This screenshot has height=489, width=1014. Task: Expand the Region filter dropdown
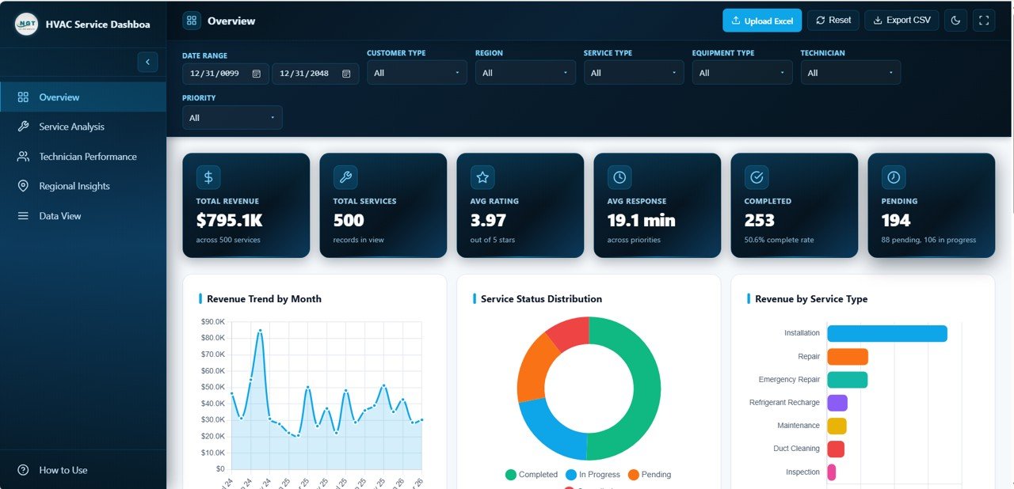525,72
